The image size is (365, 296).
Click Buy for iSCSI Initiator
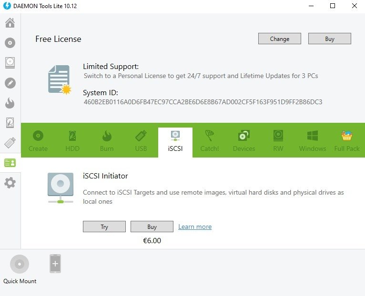click(152, 227)
